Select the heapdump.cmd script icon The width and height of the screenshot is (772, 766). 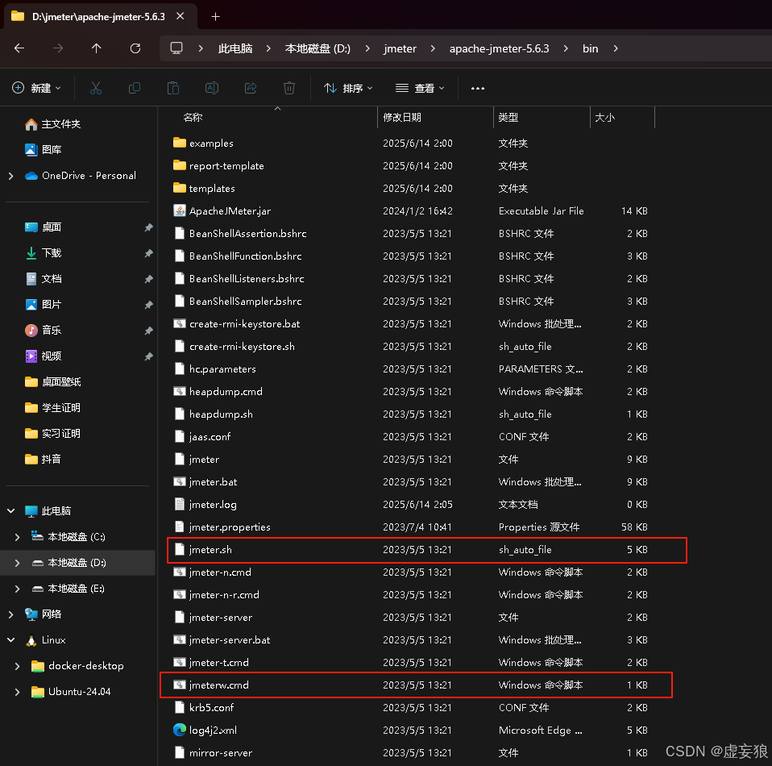click(180, 392)
